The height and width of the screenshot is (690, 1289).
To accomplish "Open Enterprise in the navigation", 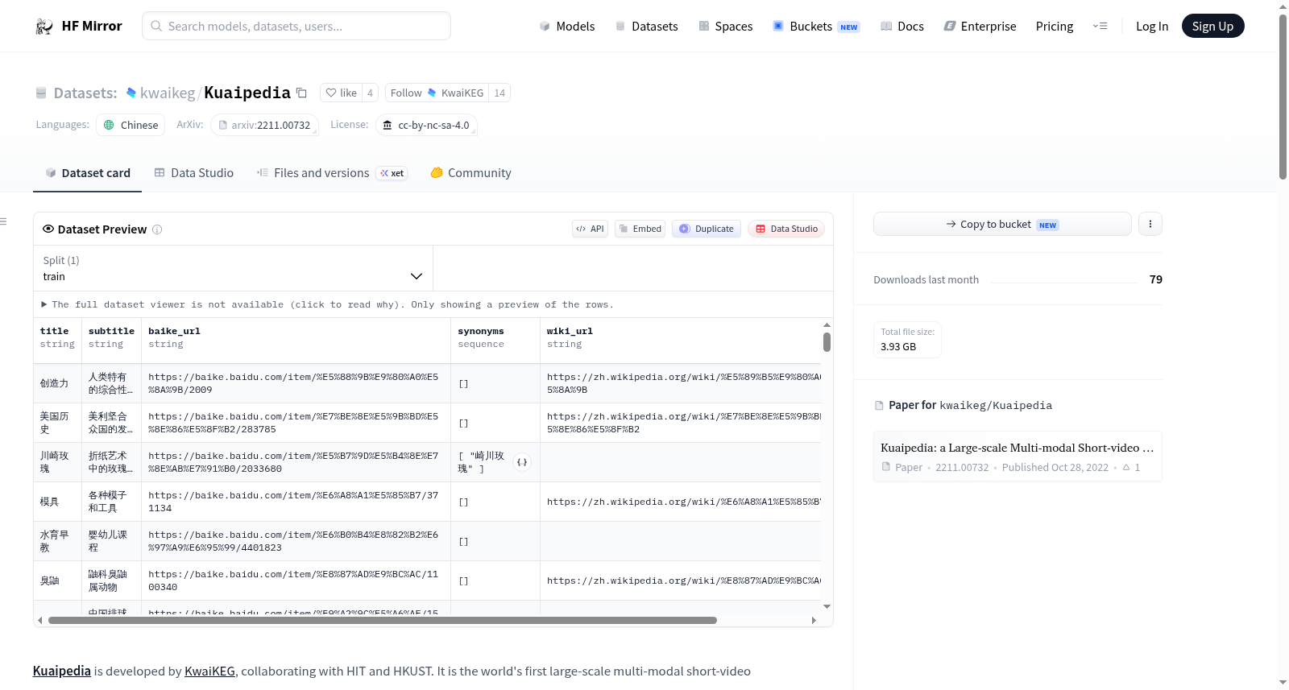I will point(980,27).
